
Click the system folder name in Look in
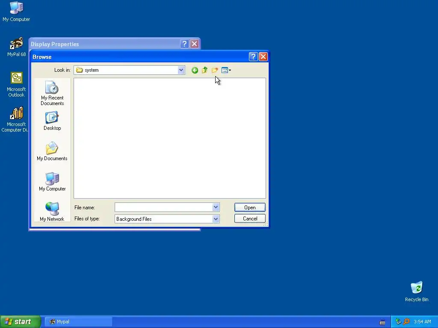(x=92, y=70)
